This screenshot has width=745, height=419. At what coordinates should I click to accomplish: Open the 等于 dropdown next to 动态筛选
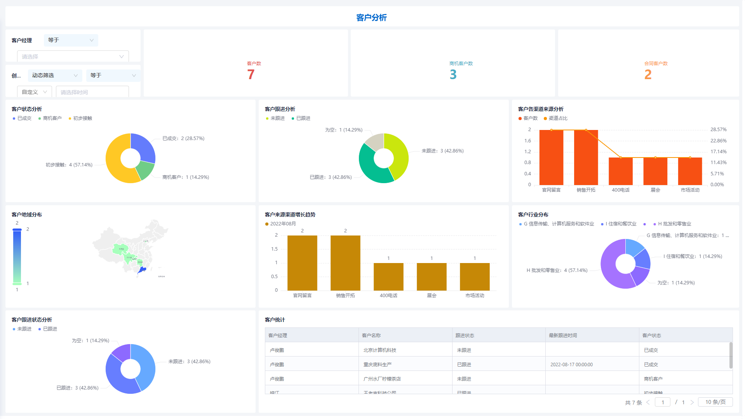[113, 76]
